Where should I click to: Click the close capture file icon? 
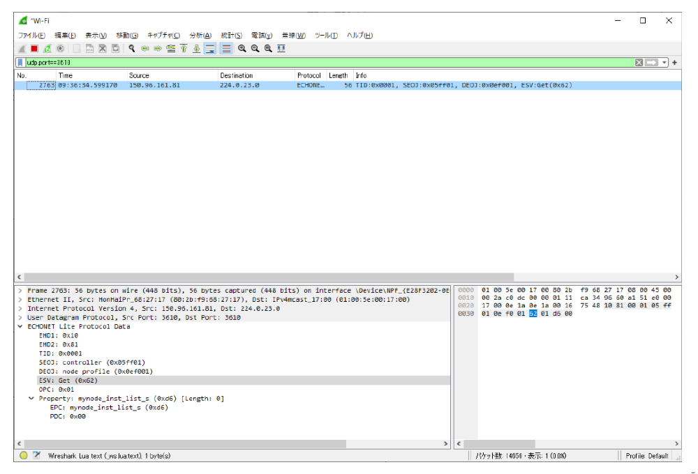pyautogui.click(x=103, y=49)
